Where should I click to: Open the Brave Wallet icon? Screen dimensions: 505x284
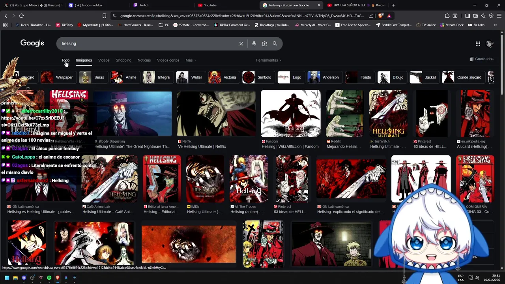point(475,16)
